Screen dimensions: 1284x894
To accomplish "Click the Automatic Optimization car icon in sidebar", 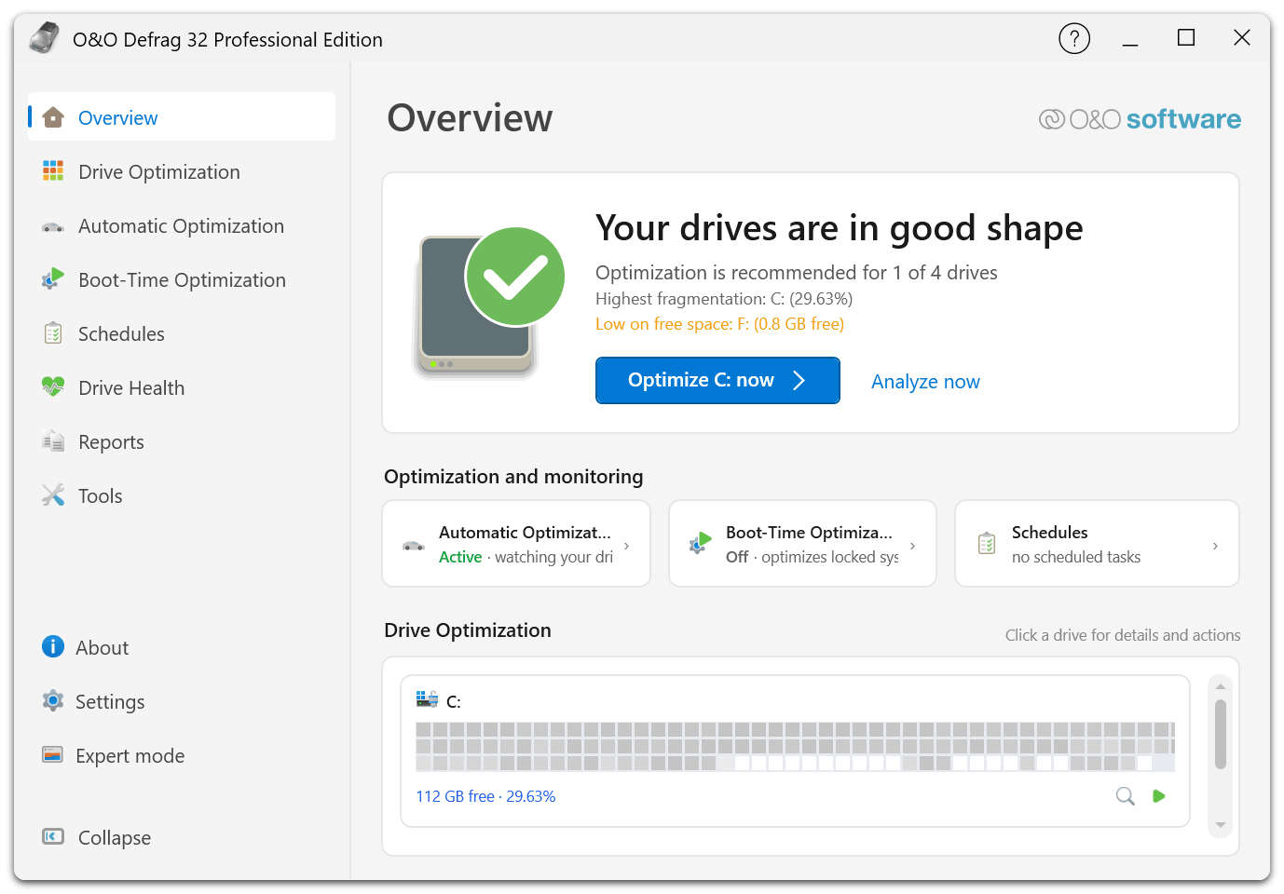I will 53,226.
